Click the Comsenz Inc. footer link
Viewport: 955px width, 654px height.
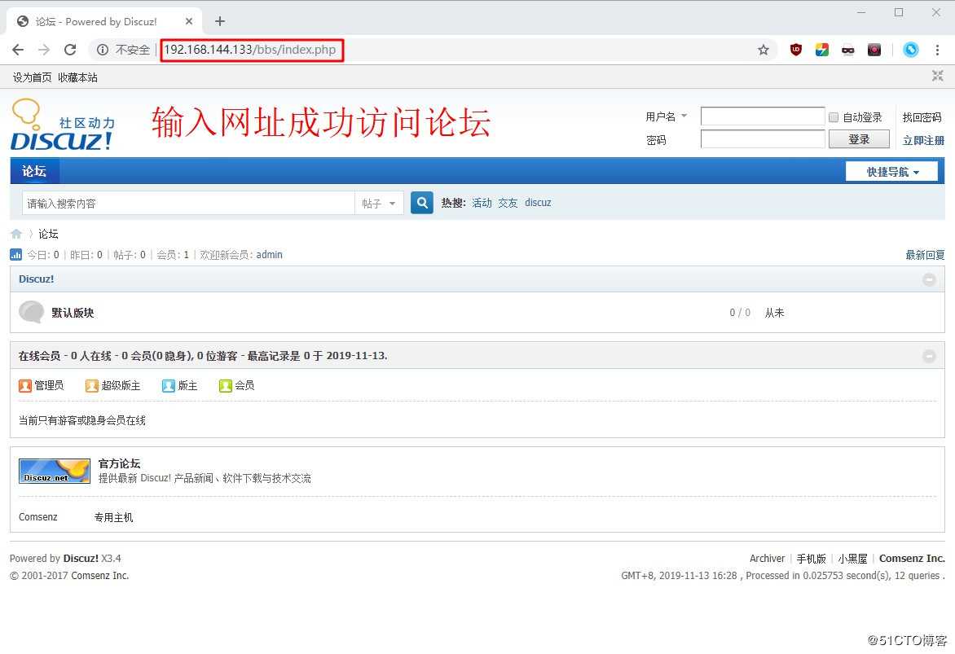[912, 559]
